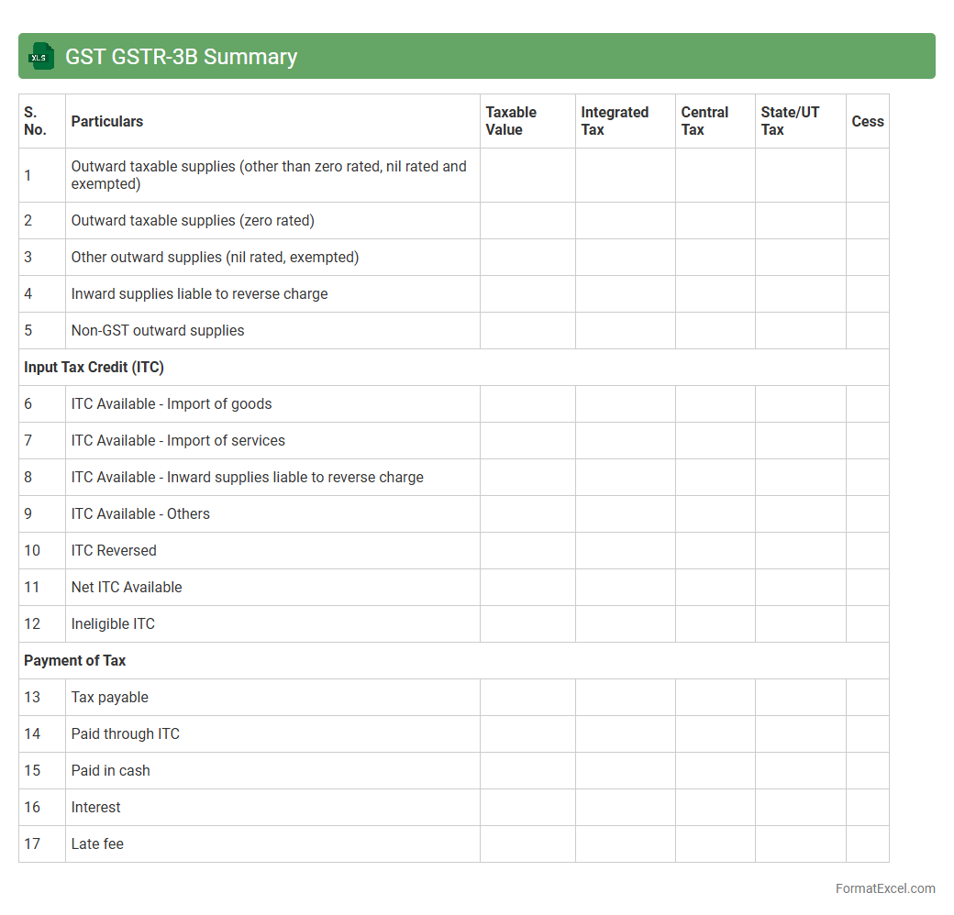Click Taxable Value cell for zero rated supplies

(527, 221)
